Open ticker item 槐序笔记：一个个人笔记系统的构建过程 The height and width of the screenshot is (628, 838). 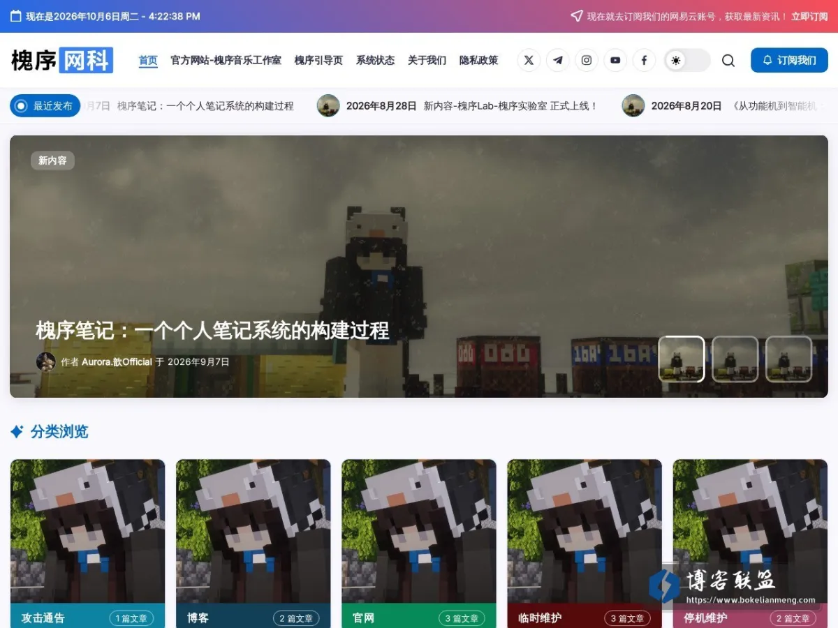click(x=205, y=106)
